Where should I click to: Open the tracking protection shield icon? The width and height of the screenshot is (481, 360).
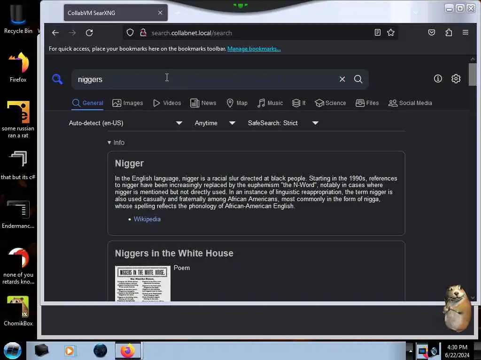(130, 33)
